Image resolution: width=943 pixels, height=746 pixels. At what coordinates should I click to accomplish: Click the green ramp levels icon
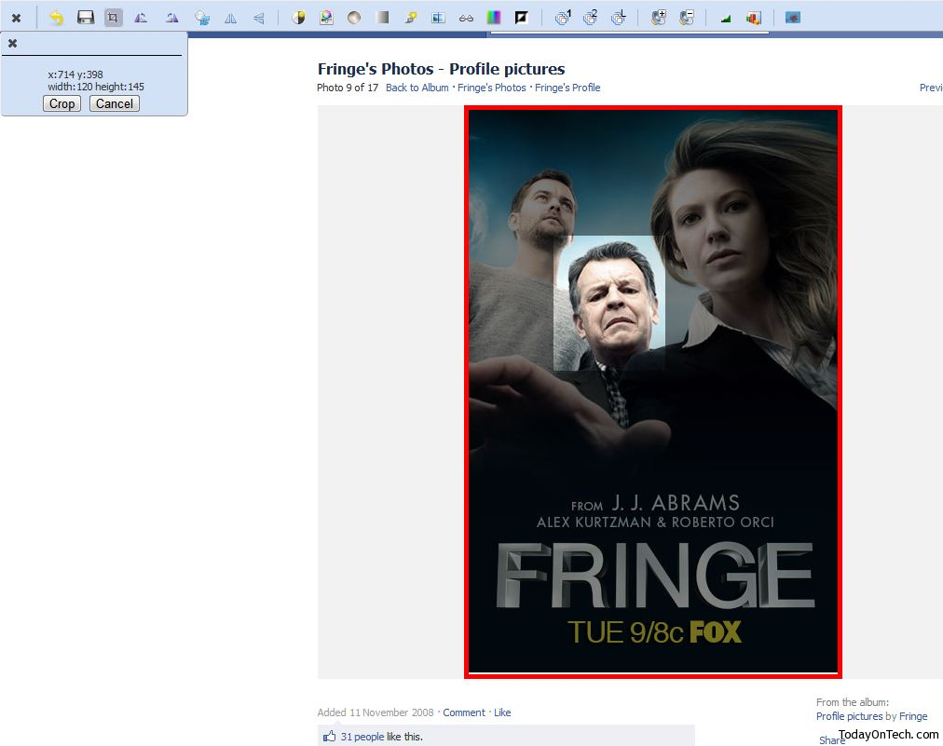(x=725, y=19)
